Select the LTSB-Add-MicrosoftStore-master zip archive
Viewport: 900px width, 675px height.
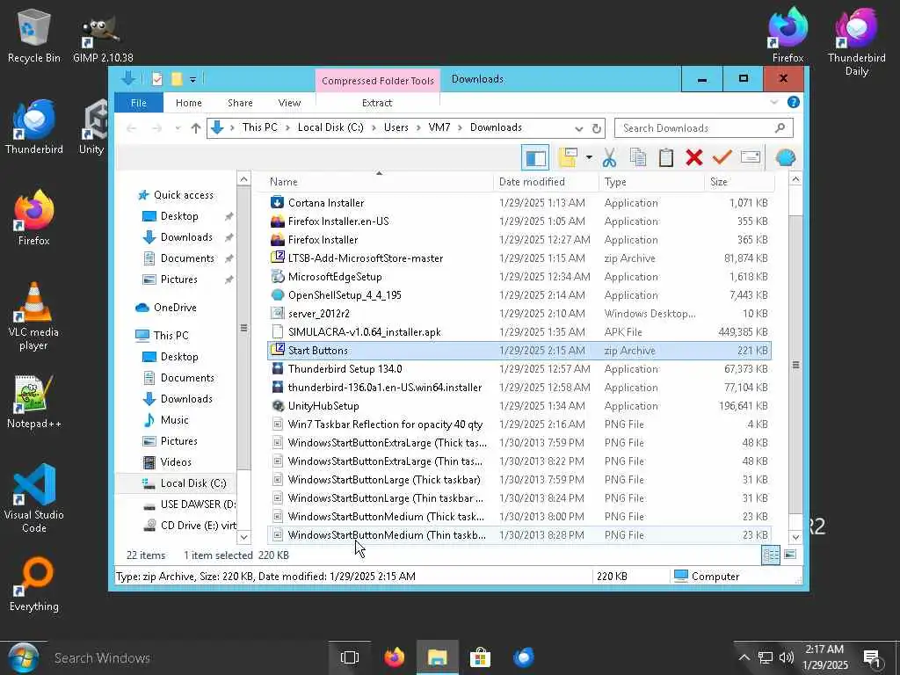[519, 258]
